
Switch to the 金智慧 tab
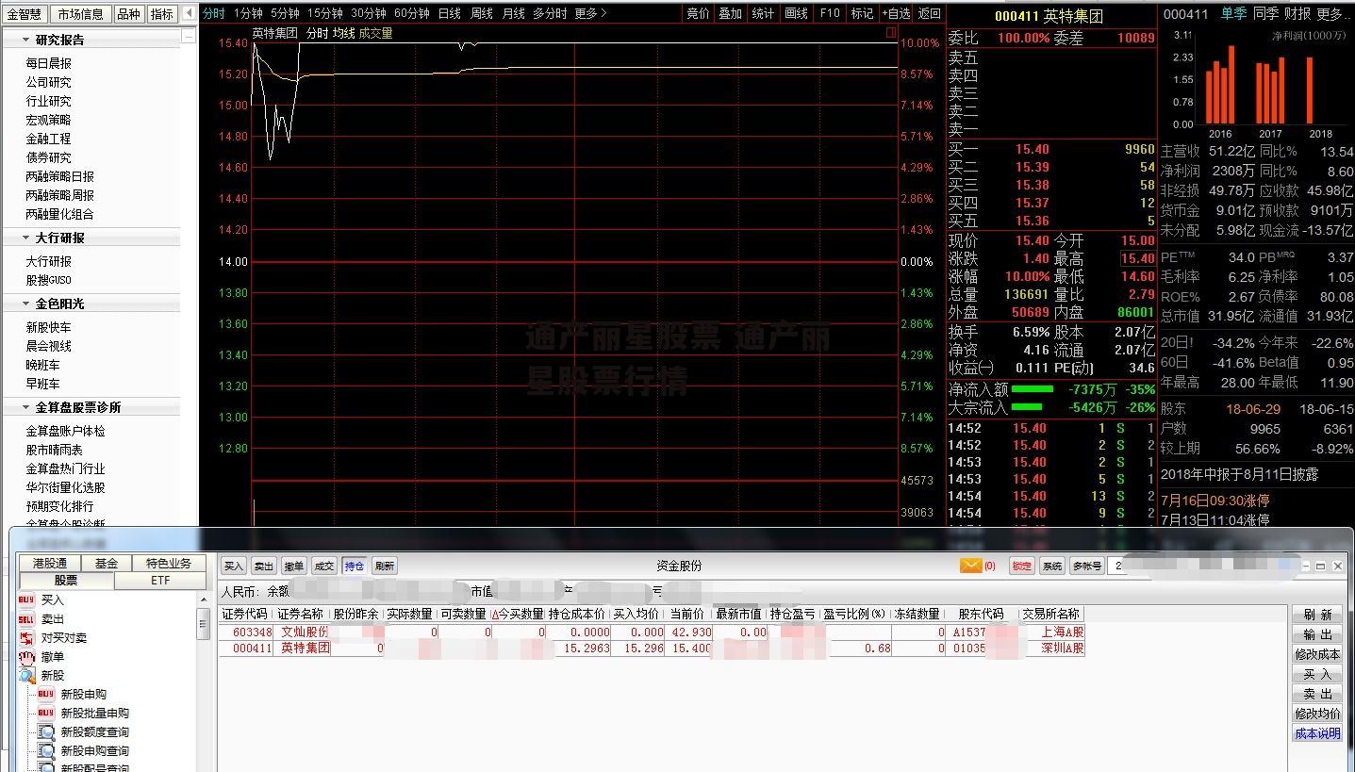click(25, 13)
